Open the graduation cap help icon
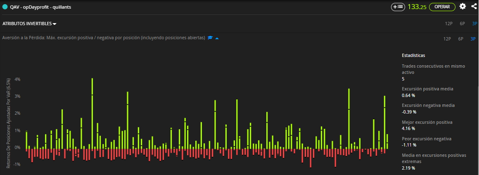479x175 pixels. [x=210, y=38]
